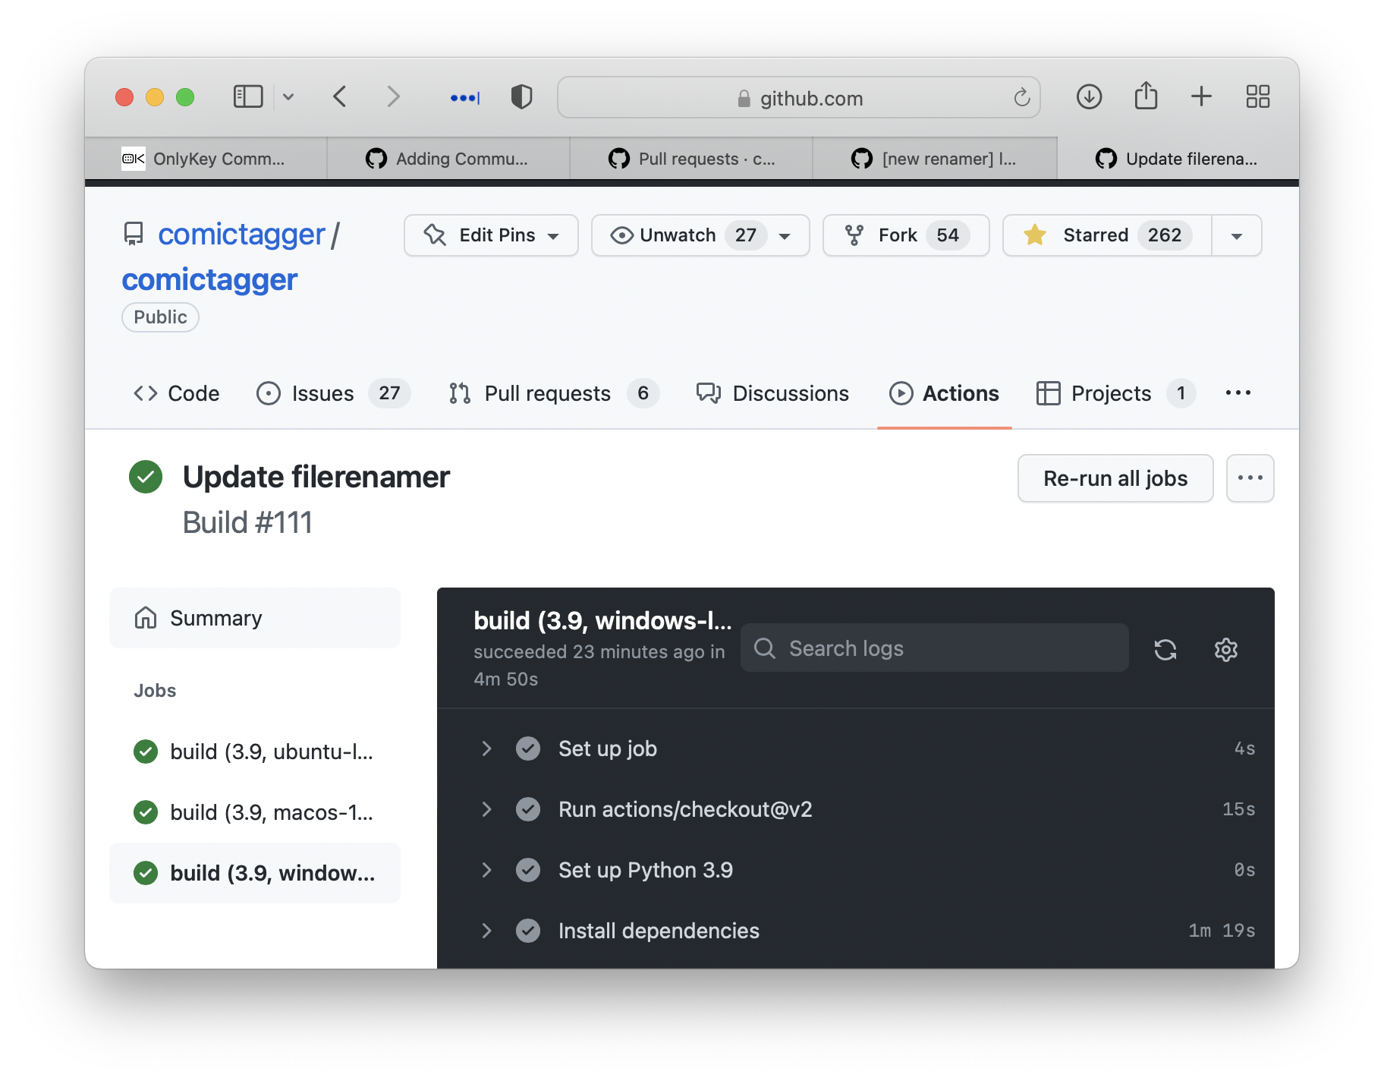Click the Re-run all jobs button
Image resolution: width=1384 pixels, height=1081 pixels.
[x=1115, y=478]
